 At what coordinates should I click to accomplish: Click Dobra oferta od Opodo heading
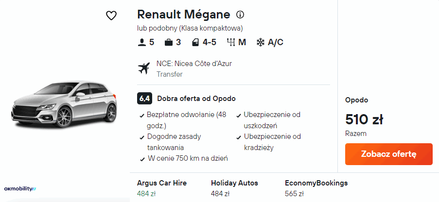point(196,99)
